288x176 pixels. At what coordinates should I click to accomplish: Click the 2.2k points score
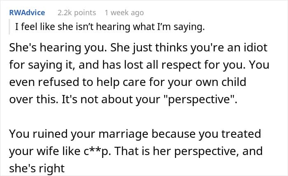tap(77, 13)
